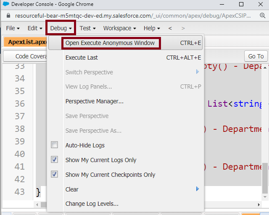Click editor vertical scrollbar up arrow
The width and height of the screenshot is (269, 215).
pyautogui.click(x=265, y=68)
